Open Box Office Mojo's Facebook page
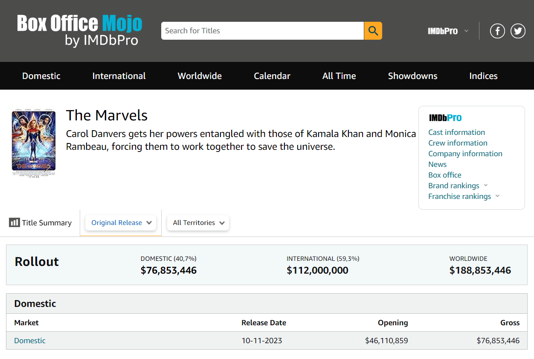 point(497,30)
